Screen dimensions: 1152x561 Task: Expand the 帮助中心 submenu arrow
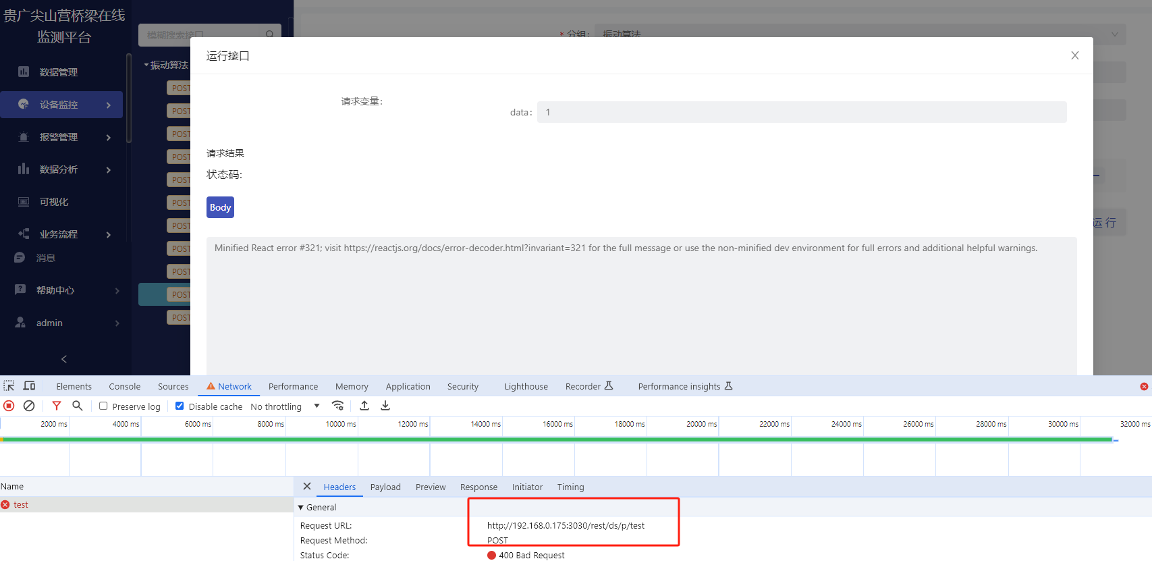pyautogui.click(x=117, y=290)
